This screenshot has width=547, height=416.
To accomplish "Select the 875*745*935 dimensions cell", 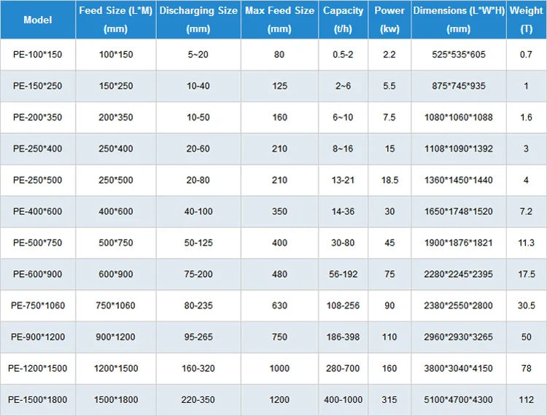I will tap(459, 86).
